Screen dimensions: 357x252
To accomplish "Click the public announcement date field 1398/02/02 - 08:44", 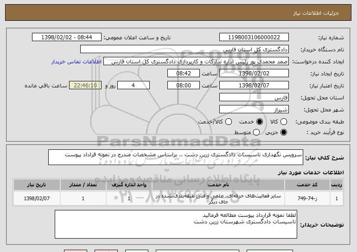I will (x=67, y=37).
